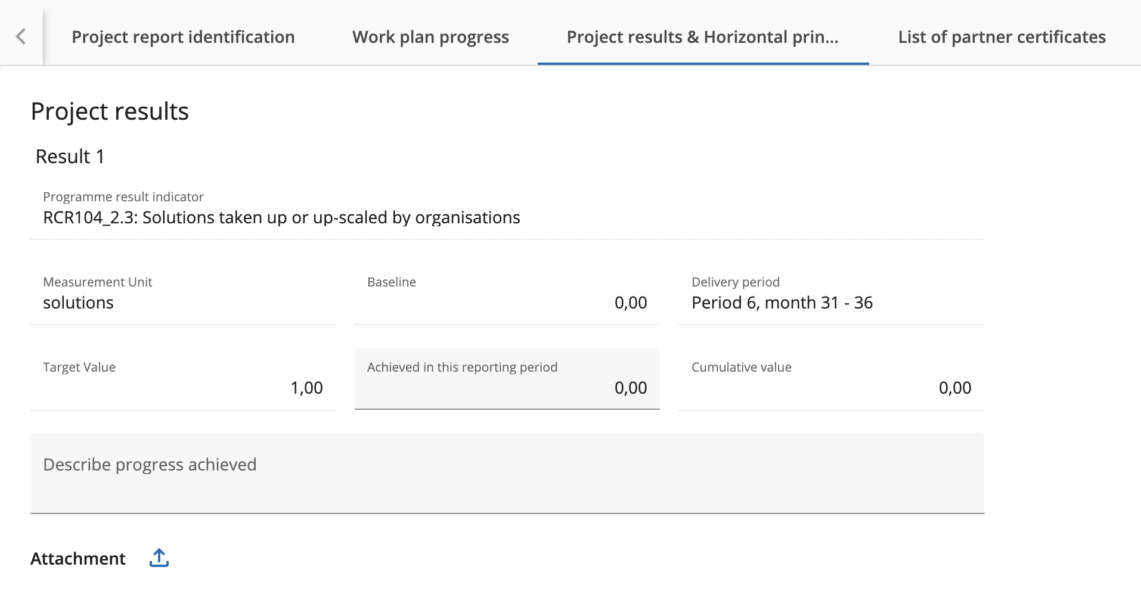Click the Target Value 1,00 amount
Screen dimensions: 1141x592
[x=306, y=388]
